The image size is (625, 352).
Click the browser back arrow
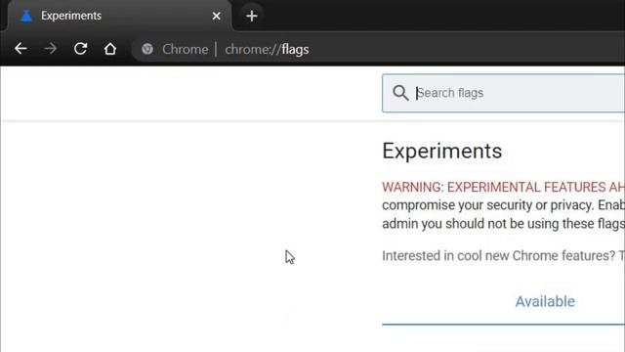coord(21,49)
